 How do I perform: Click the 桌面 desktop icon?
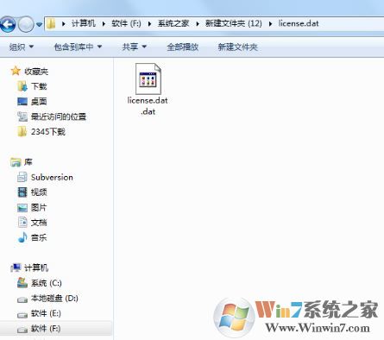22,101
